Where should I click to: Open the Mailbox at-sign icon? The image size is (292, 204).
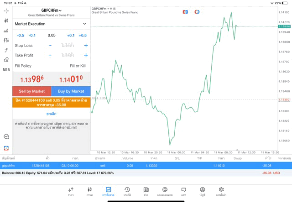point(165,191)
